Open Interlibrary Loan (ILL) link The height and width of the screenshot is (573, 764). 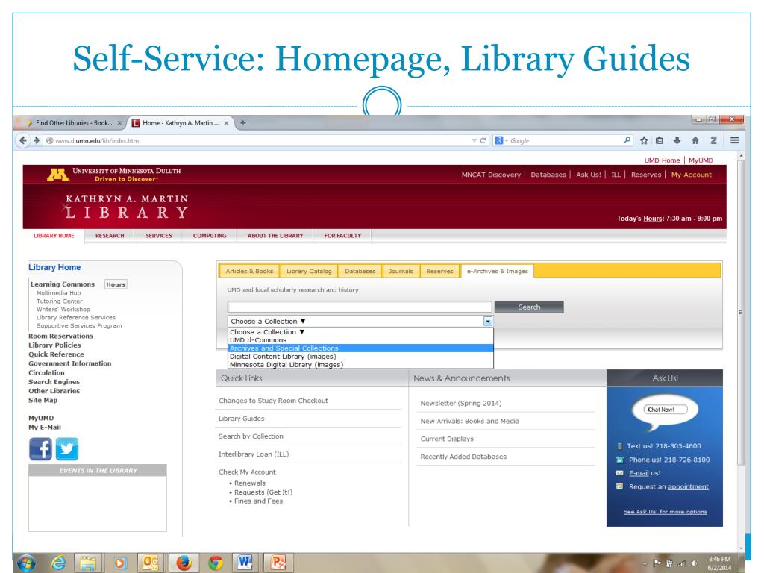click(x=254, y=454)
